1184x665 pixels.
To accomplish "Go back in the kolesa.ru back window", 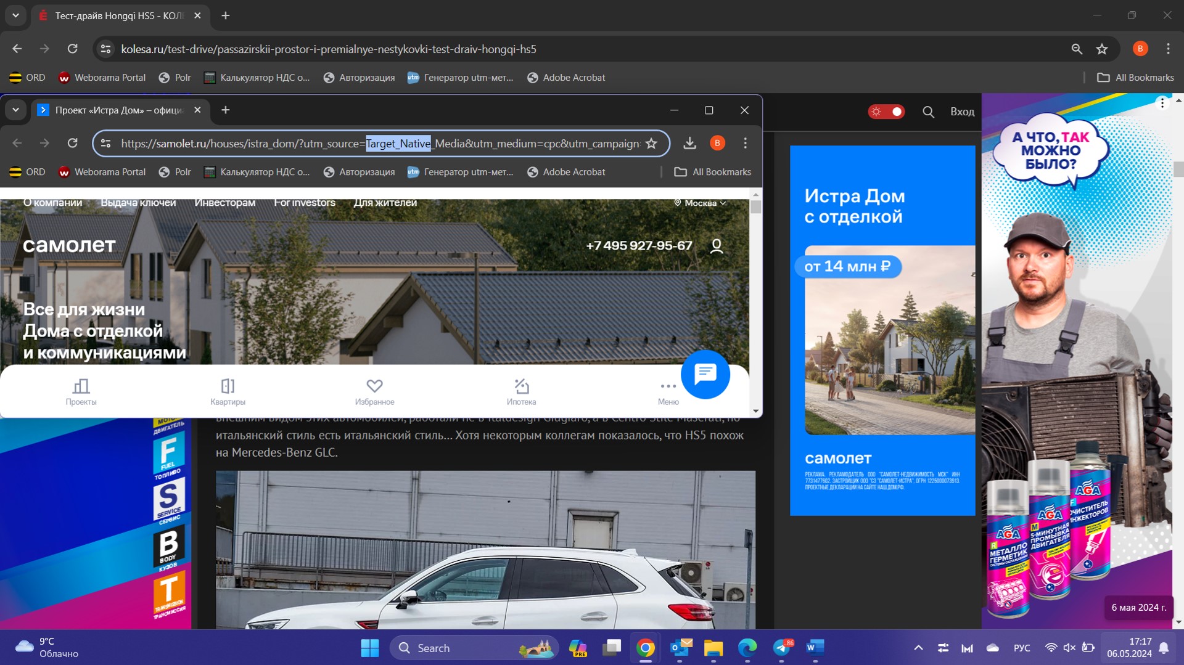I will coord(17,49).
